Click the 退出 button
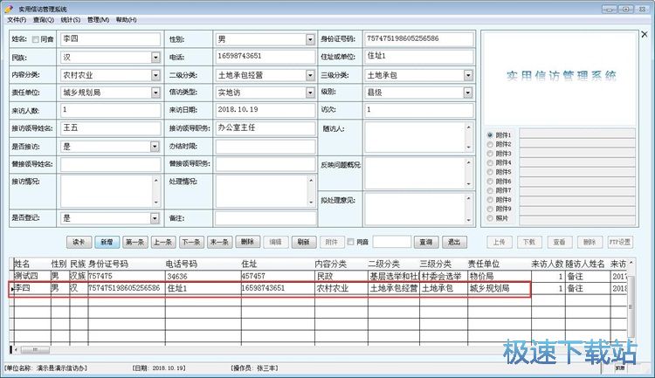The image size is (655, 378). coord(454,242)
